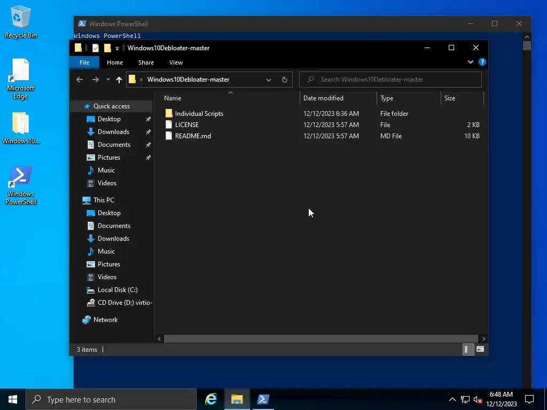The width and height of the screenshot is (547, 410).
Task: Open the Windows Start menu
Action: coord(13,399)
